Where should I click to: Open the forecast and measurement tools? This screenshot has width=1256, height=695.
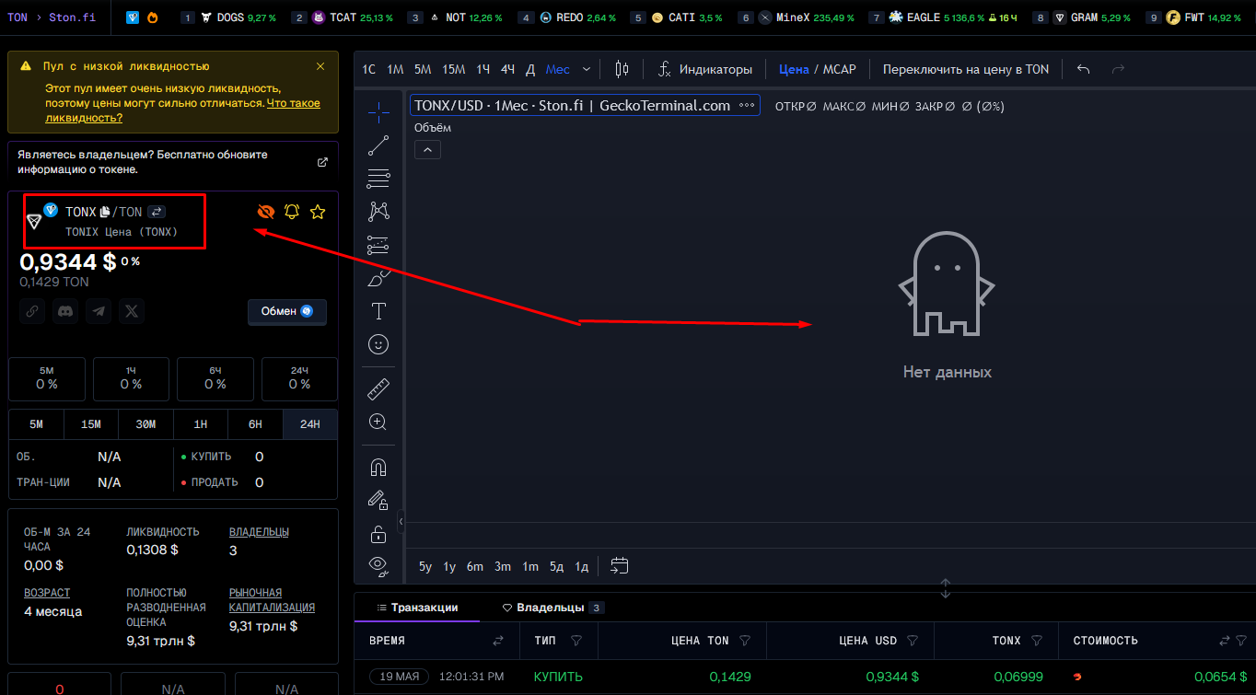pyautogui.click(x=378, y=245)
